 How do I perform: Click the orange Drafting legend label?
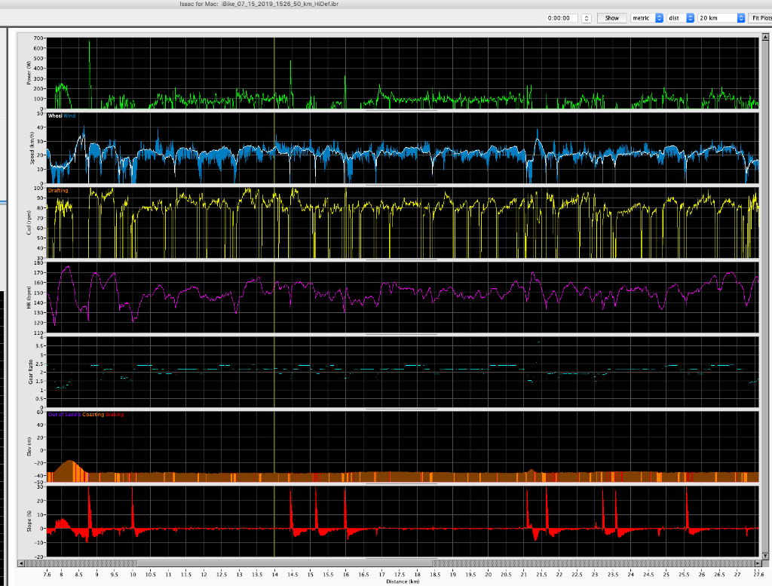click(57, 191)
